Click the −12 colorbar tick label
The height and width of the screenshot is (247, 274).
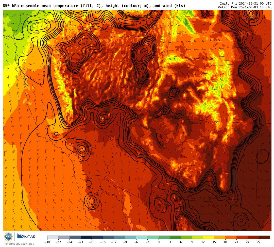[114, 242]
